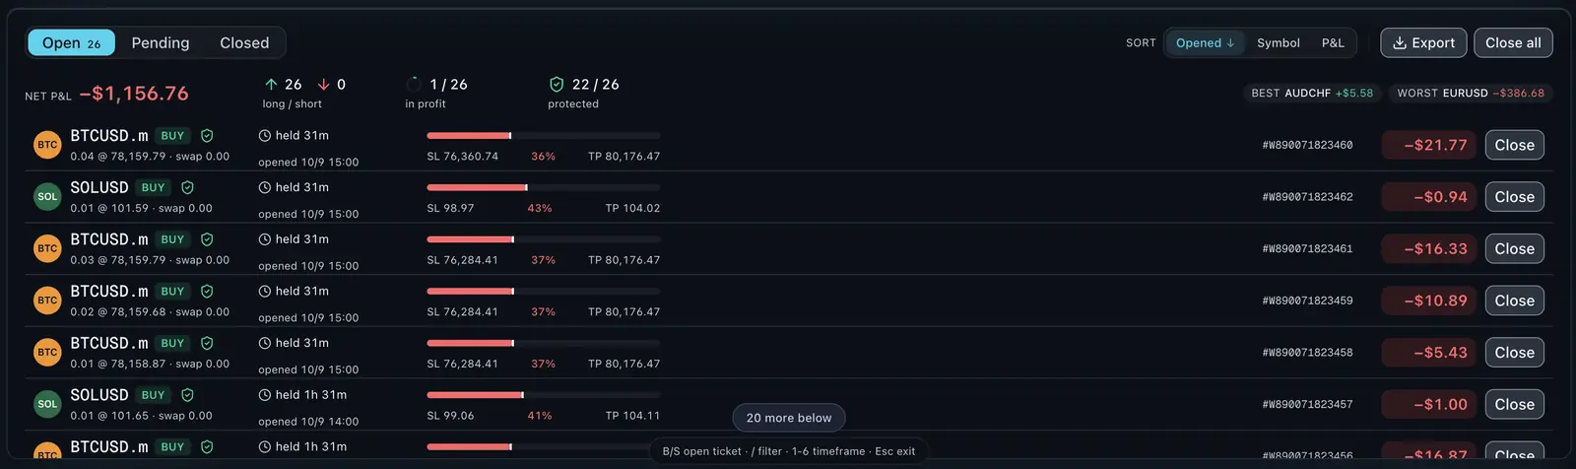Image resolution: width=1576 pixels, height=469 pixels.
Task: Click the red short arrow icon next to 0
Action: coord(323,85)
